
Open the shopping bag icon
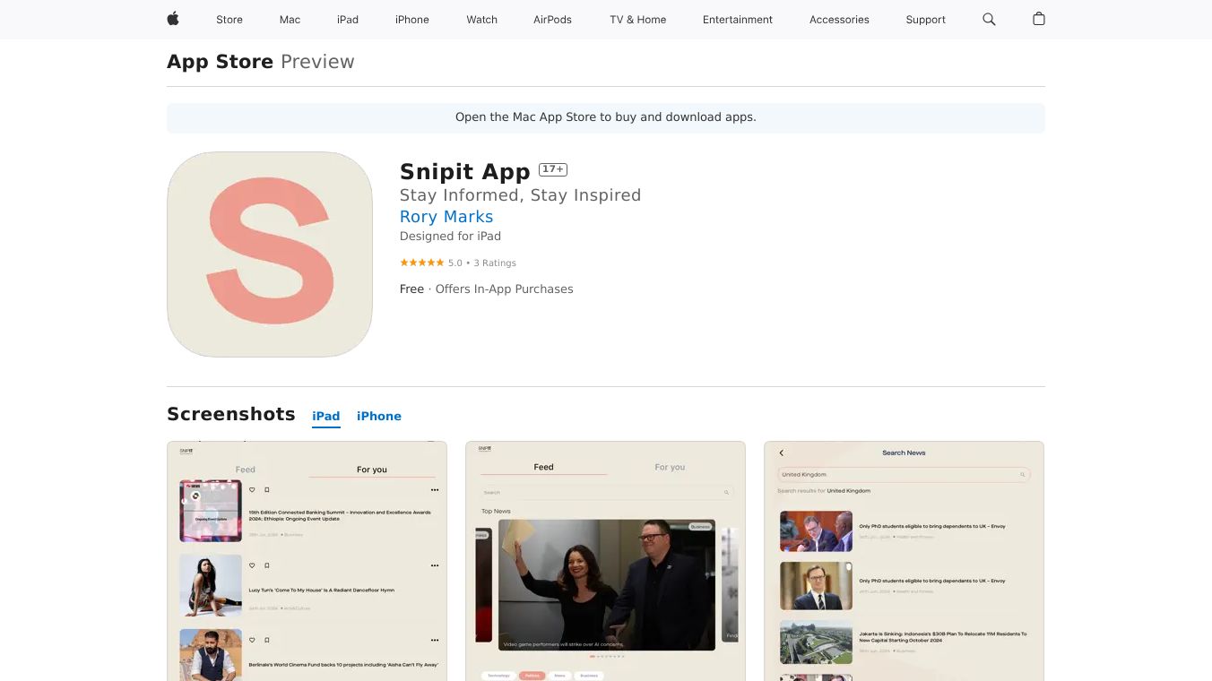coord(1039,19)
